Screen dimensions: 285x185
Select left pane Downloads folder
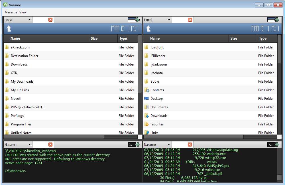(x=71, y=64)
